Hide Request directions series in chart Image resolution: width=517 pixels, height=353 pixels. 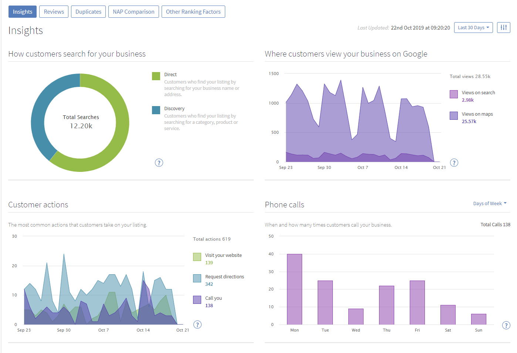point(197,278)
